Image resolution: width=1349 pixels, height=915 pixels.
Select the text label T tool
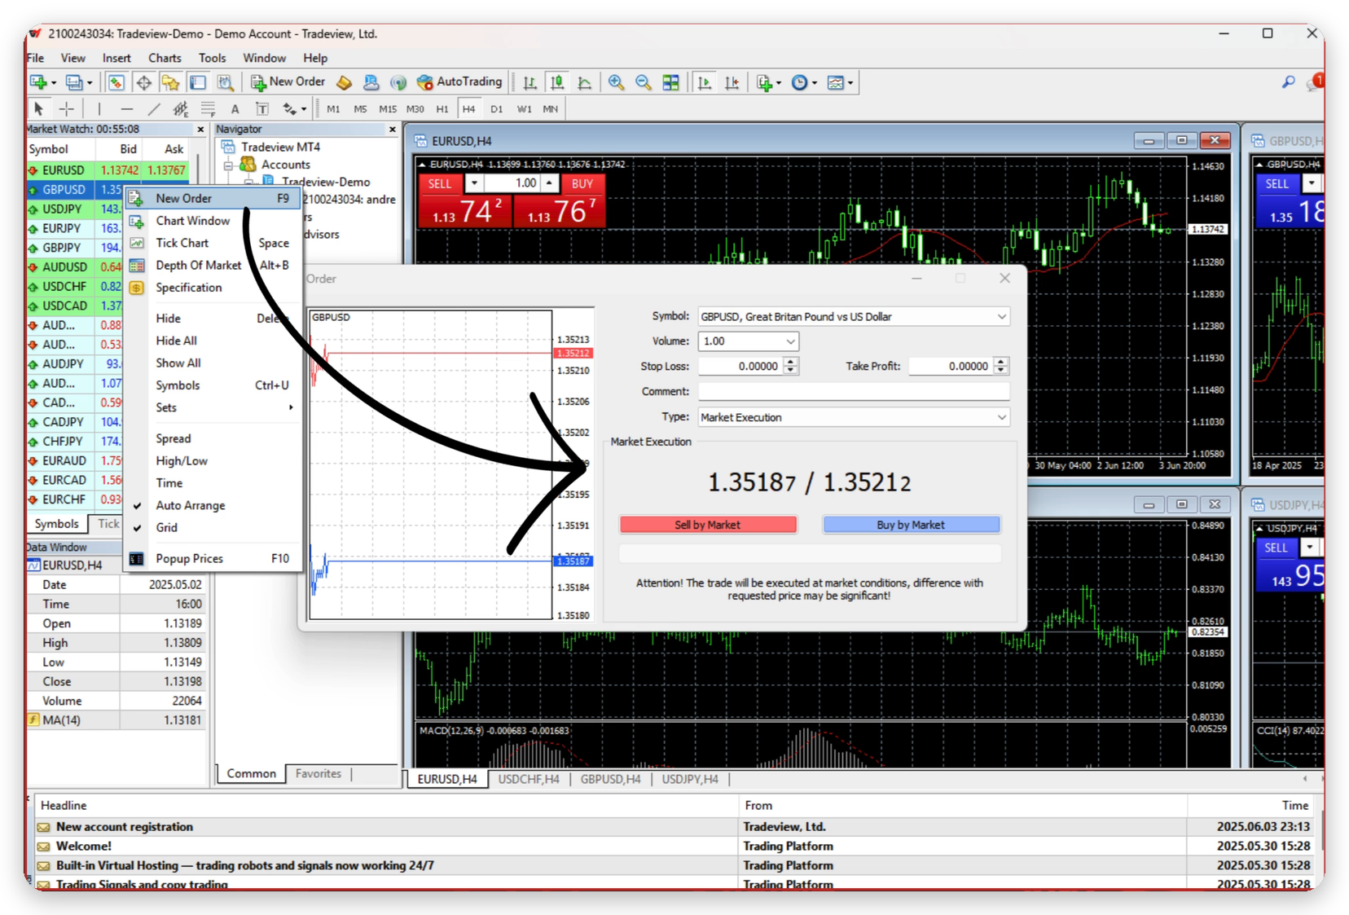pos(262,108)
